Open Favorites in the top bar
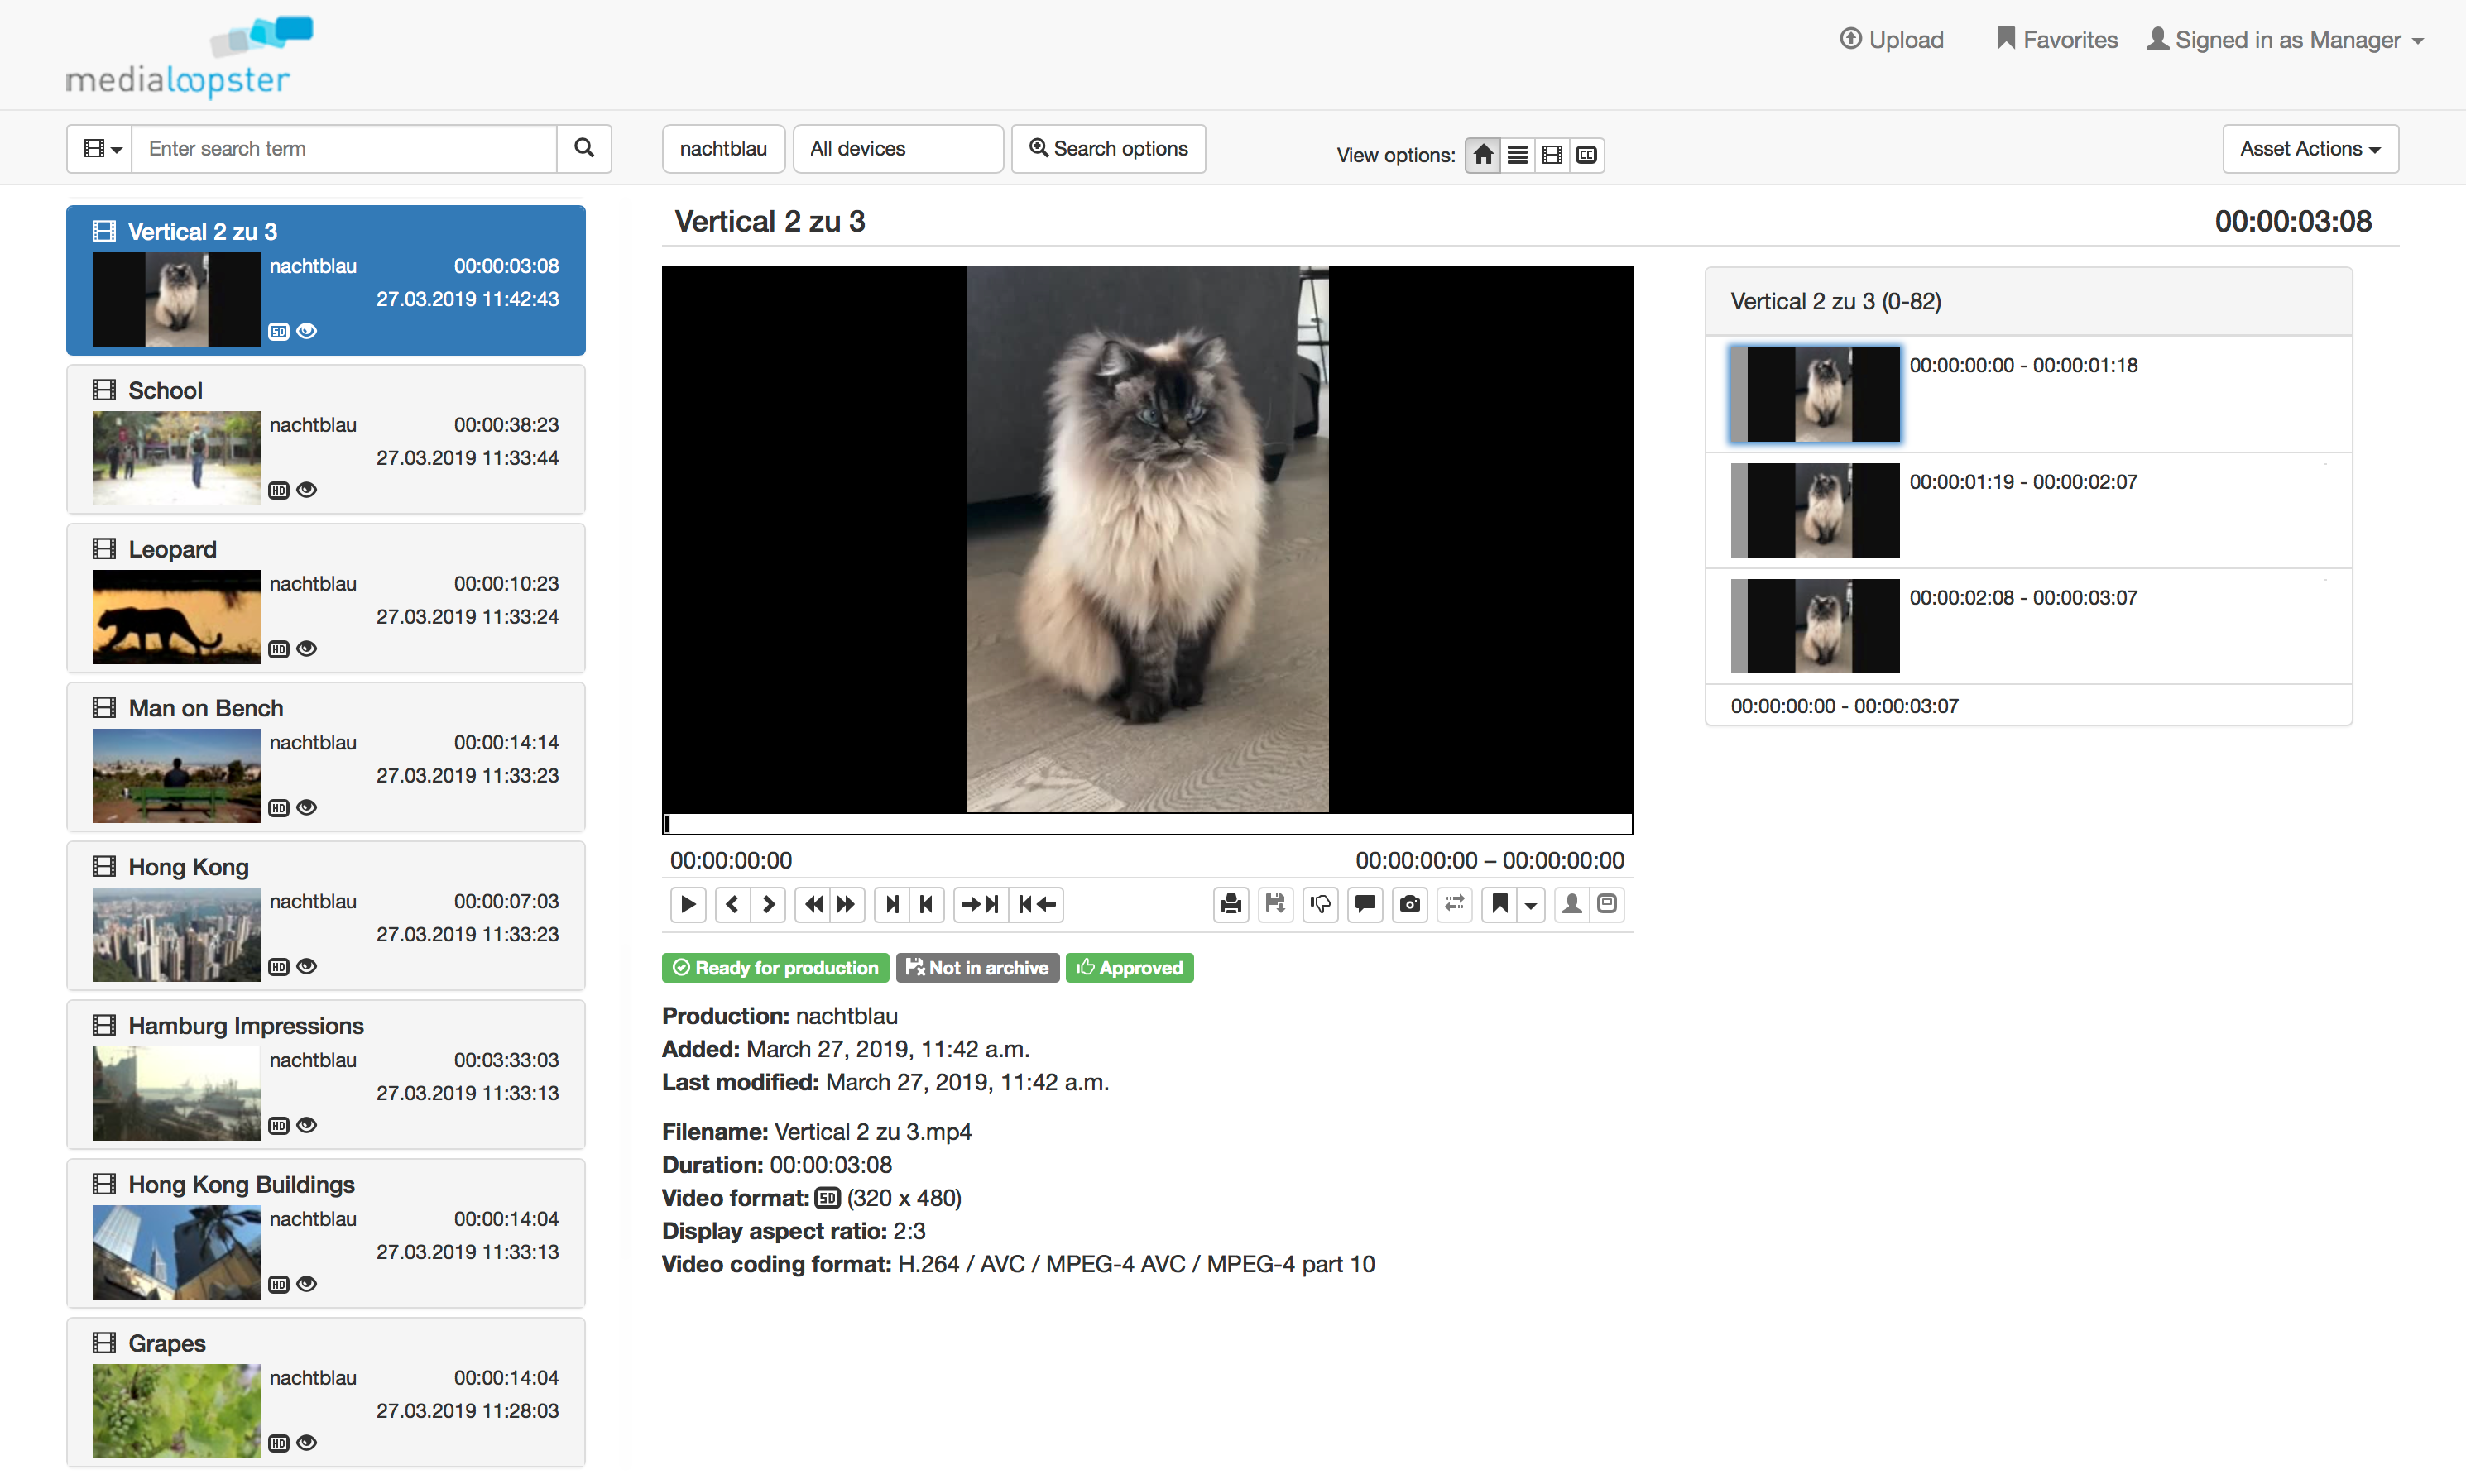Viewport: 2466px width, 1484px height. (x=2057, y=40)
